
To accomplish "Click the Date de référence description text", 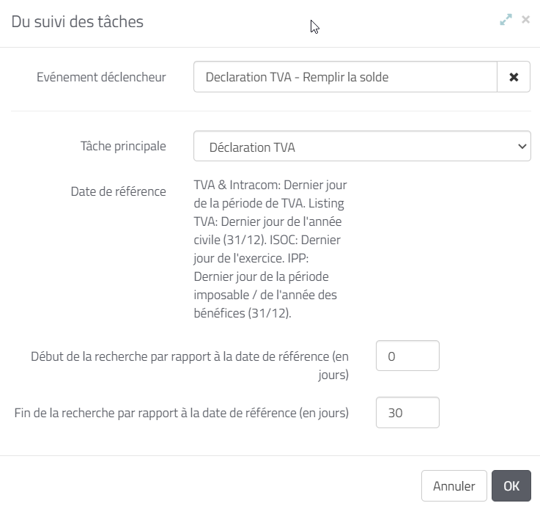I will click(x=270, y=249).
